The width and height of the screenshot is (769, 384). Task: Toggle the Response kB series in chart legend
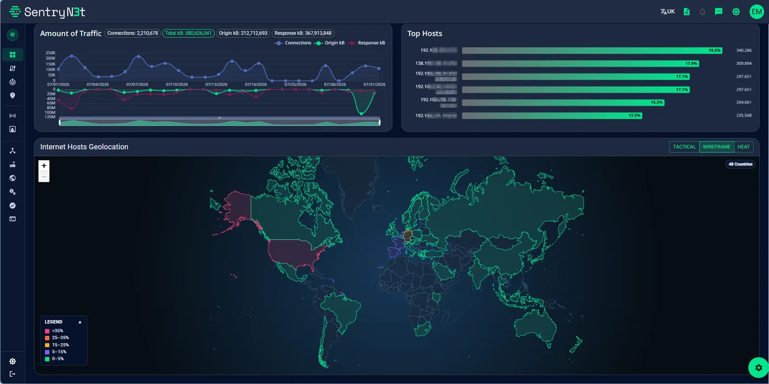[367, 43]
